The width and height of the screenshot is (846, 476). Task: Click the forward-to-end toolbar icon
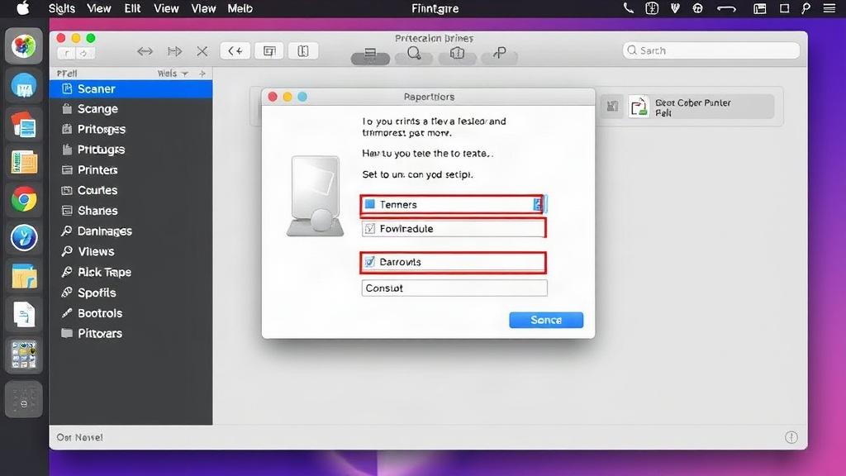point(174,51)
